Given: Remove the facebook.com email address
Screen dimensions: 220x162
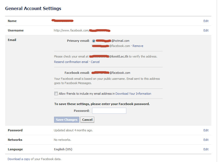Looking at the screenshot, I should pos(138,46).
